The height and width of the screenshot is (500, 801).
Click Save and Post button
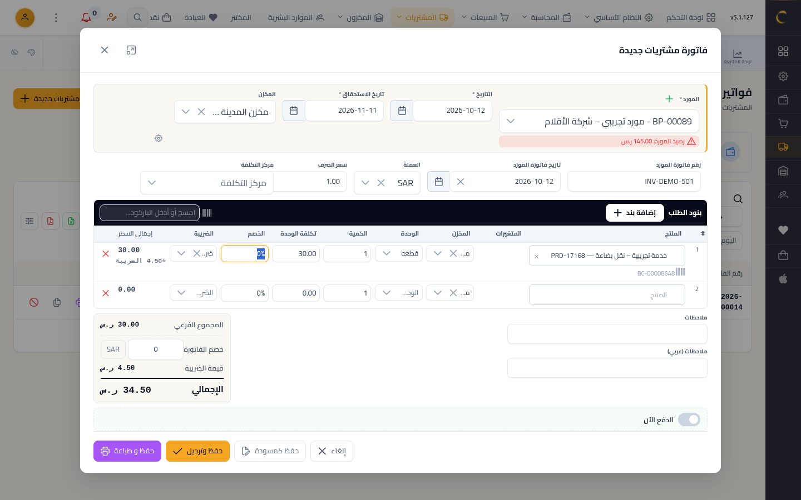(x=197, y=451)
